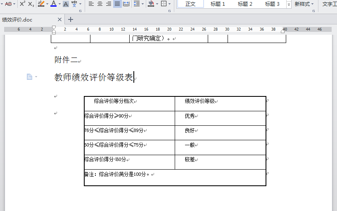The height and width of the screenshot is (211, 337).
Task: Open the borders dropdown arrow
Action: [169, 4]
